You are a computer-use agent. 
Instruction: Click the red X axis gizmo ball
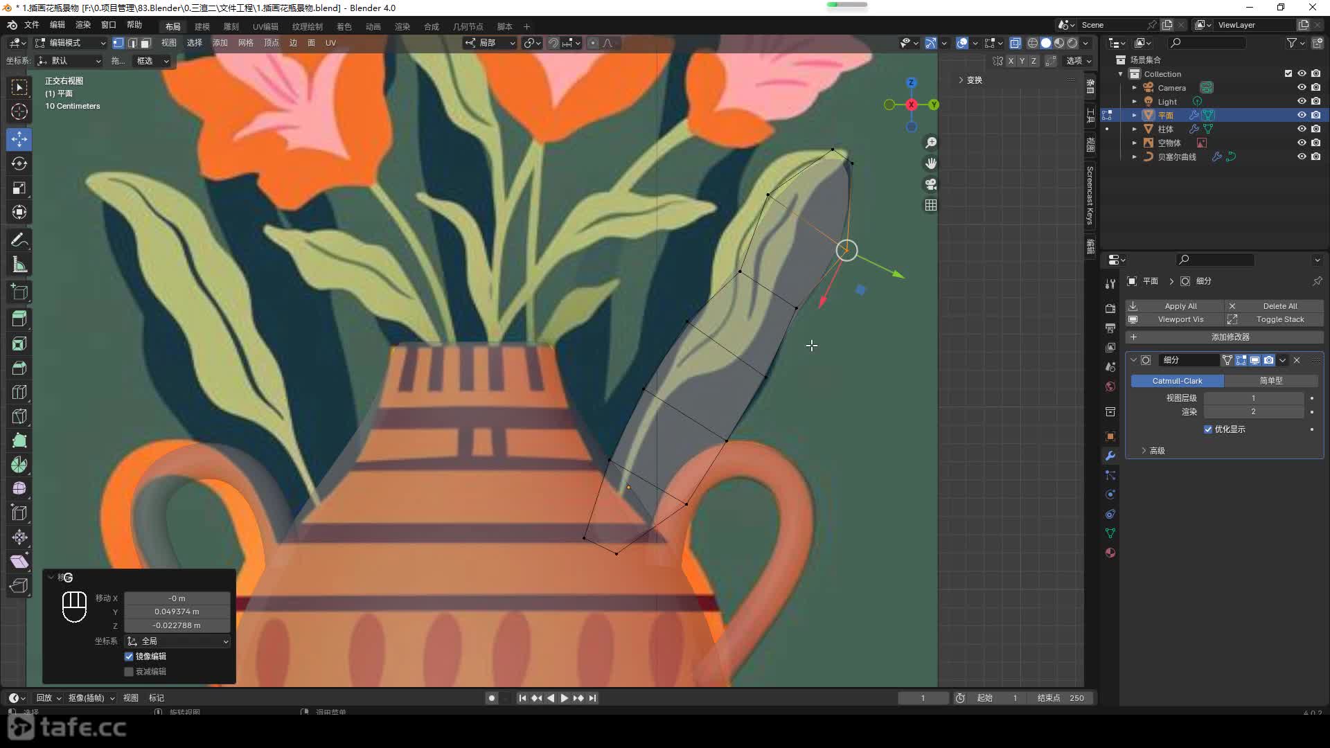pyautogui.click(x=912, y=105)
